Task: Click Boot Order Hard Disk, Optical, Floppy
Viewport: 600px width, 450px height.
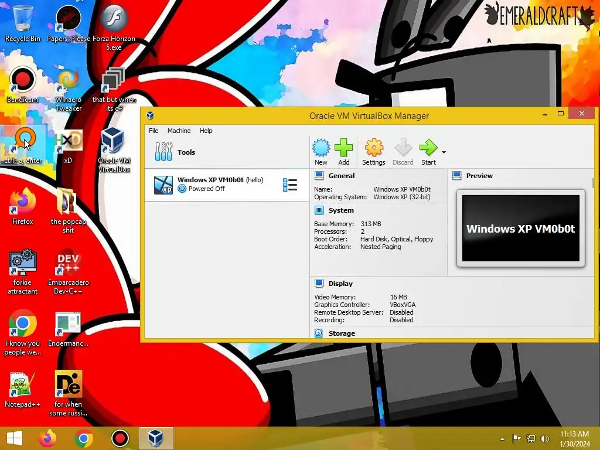Action: coord(397,239)
